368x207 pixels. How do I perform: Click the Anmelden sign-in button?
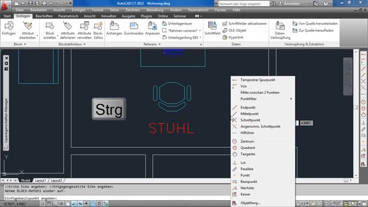coord(289,3)
